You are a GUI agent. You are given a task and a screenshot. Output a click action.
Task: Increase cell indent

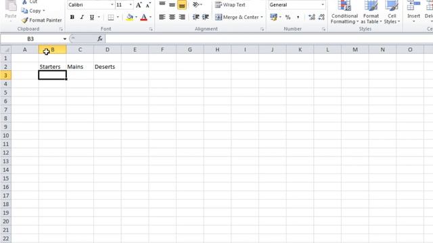206,17
